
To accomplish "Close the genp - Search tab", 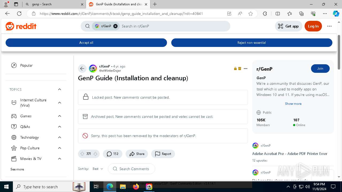I will [x=82, y=4].
